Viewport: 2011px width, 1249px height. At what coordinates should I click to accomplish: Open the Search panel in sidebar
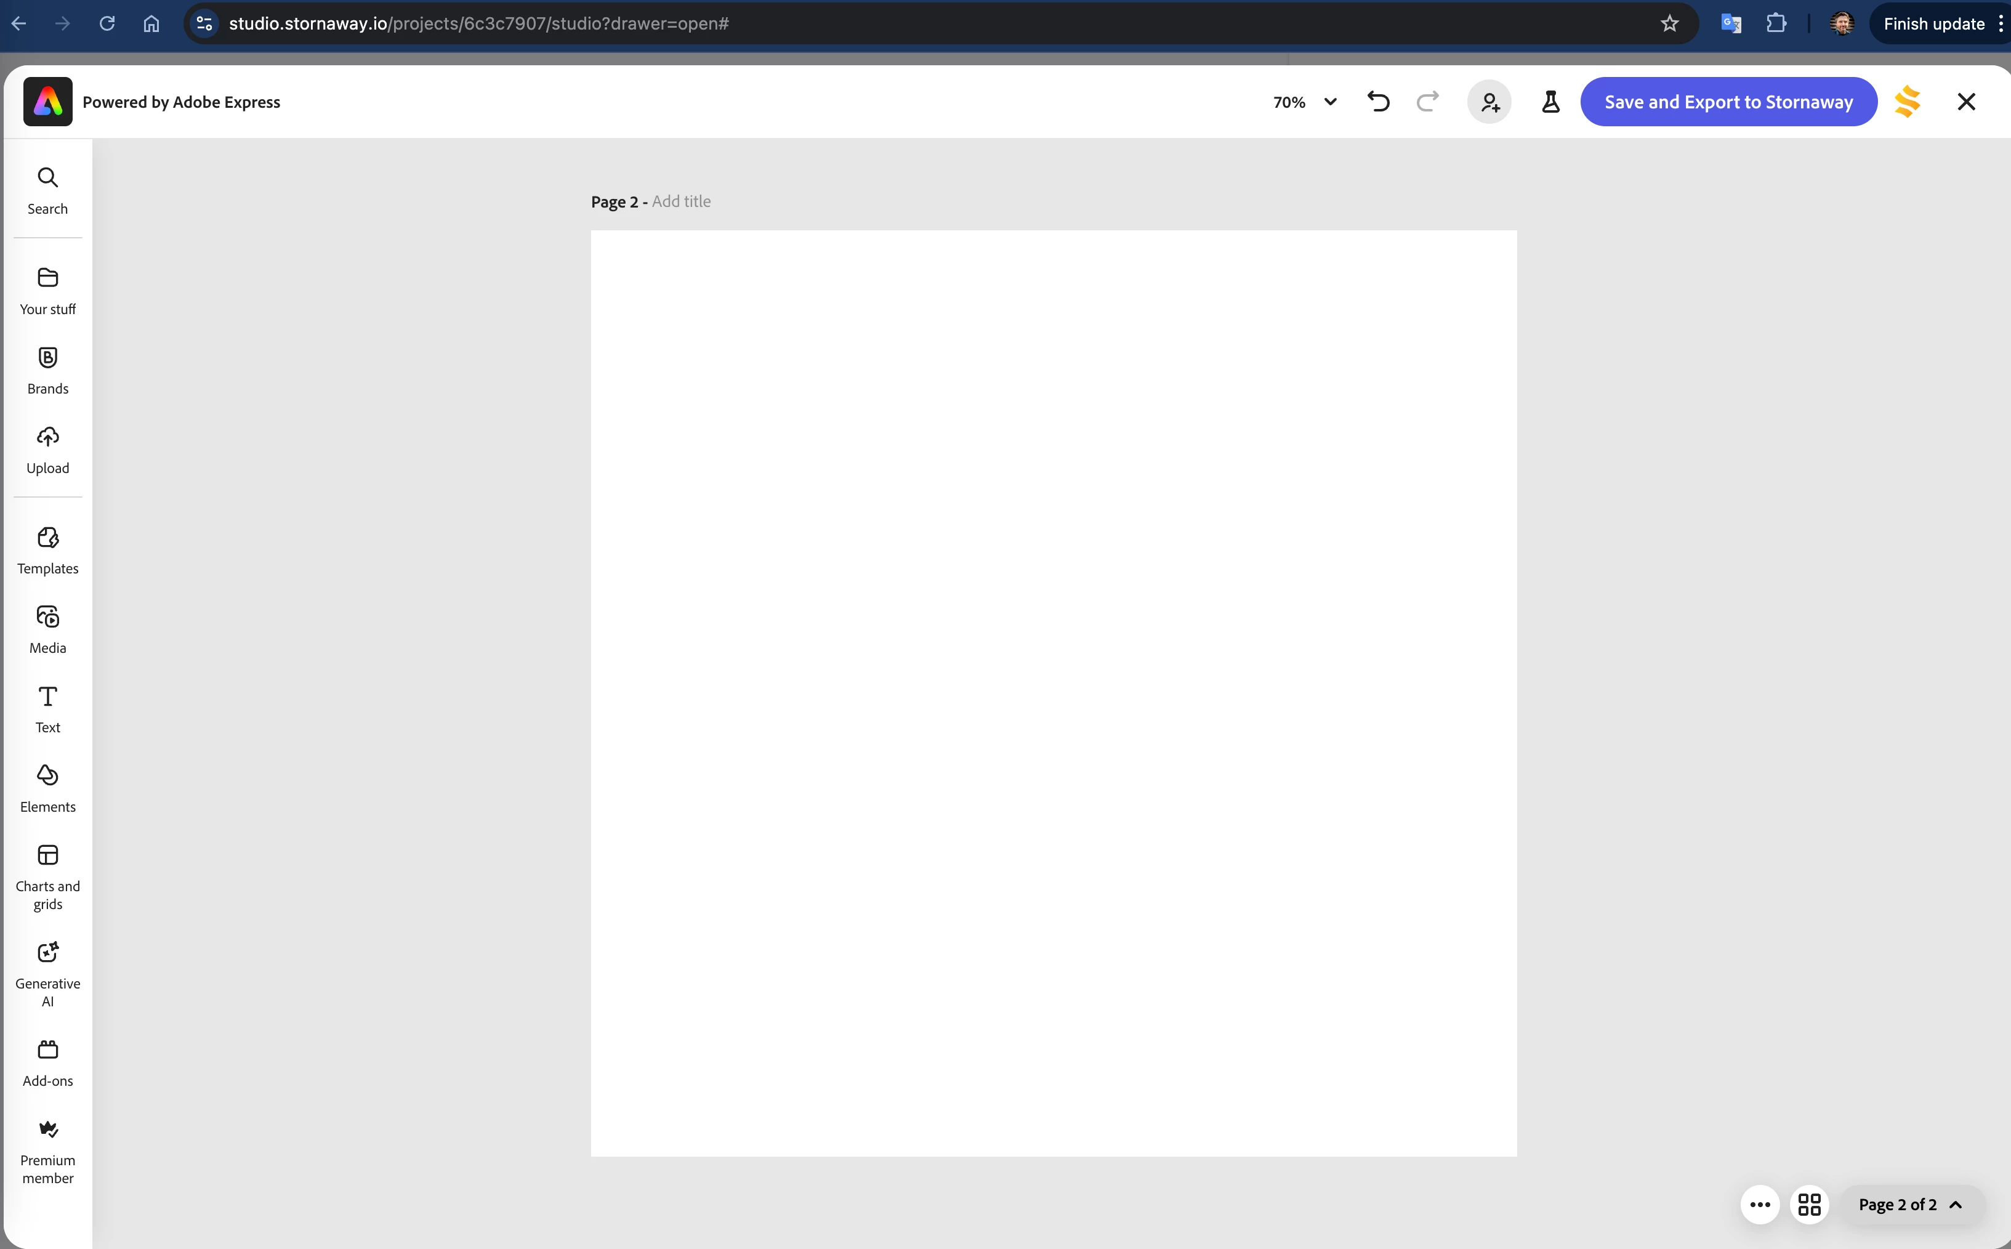tap(47, 190)
